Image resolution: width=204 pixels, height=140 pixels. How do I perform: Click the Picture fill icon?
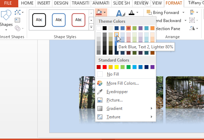[100, 100]
